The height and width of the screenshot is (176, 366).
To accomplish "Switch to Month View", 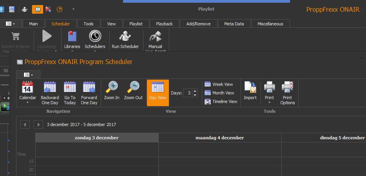I will [219, 93].
